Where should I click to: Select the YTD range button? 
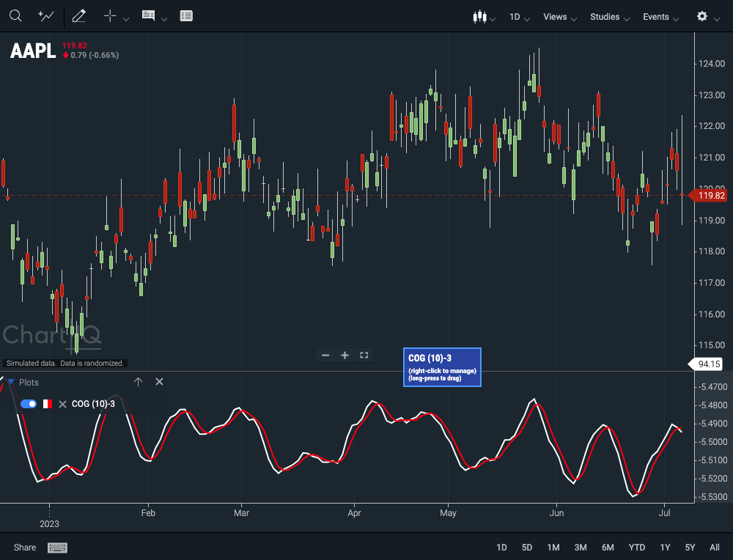(x=636, y=548)
